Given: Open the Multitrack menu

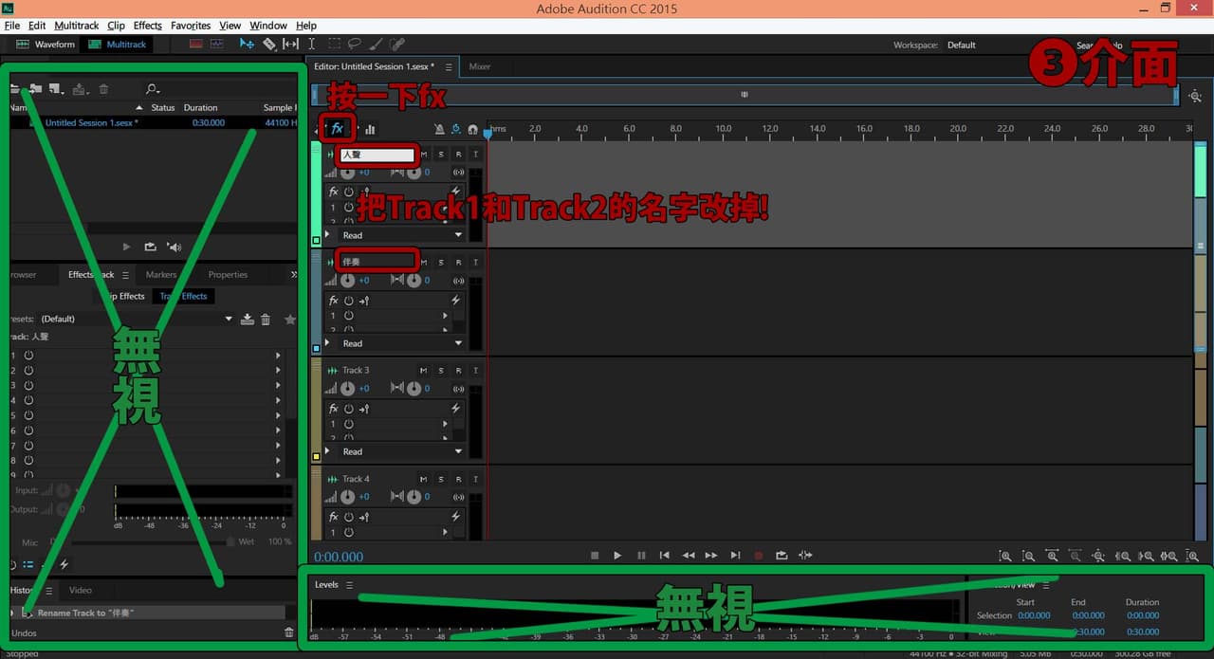Looking at the screenshot, I should pyautogui.click(x=74, y=26).
